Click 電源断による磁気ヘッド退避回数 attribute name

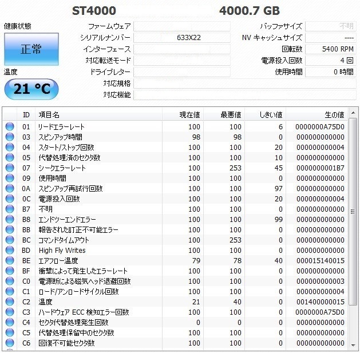tap(85, 281)
